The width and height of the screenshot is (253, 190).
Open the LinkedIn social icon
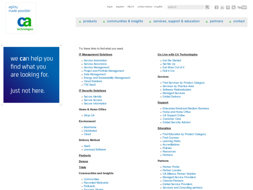228,7
